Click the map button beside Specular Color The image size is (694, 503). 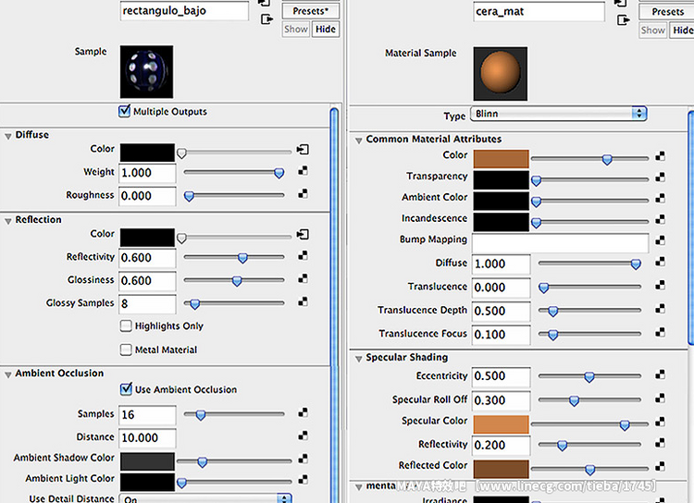pos(660,422)
